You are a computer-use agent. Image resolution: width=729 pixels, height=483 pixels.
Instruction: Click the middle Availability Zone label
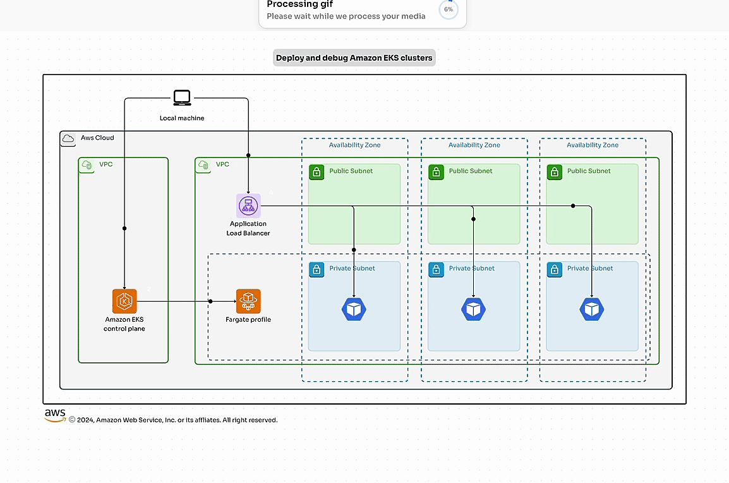tap(474, 145)
